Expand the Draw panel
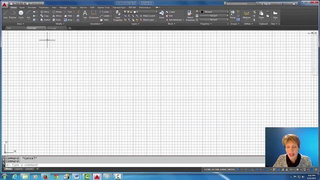The width and height of the screenshot is (320, 180). (20, 24)
